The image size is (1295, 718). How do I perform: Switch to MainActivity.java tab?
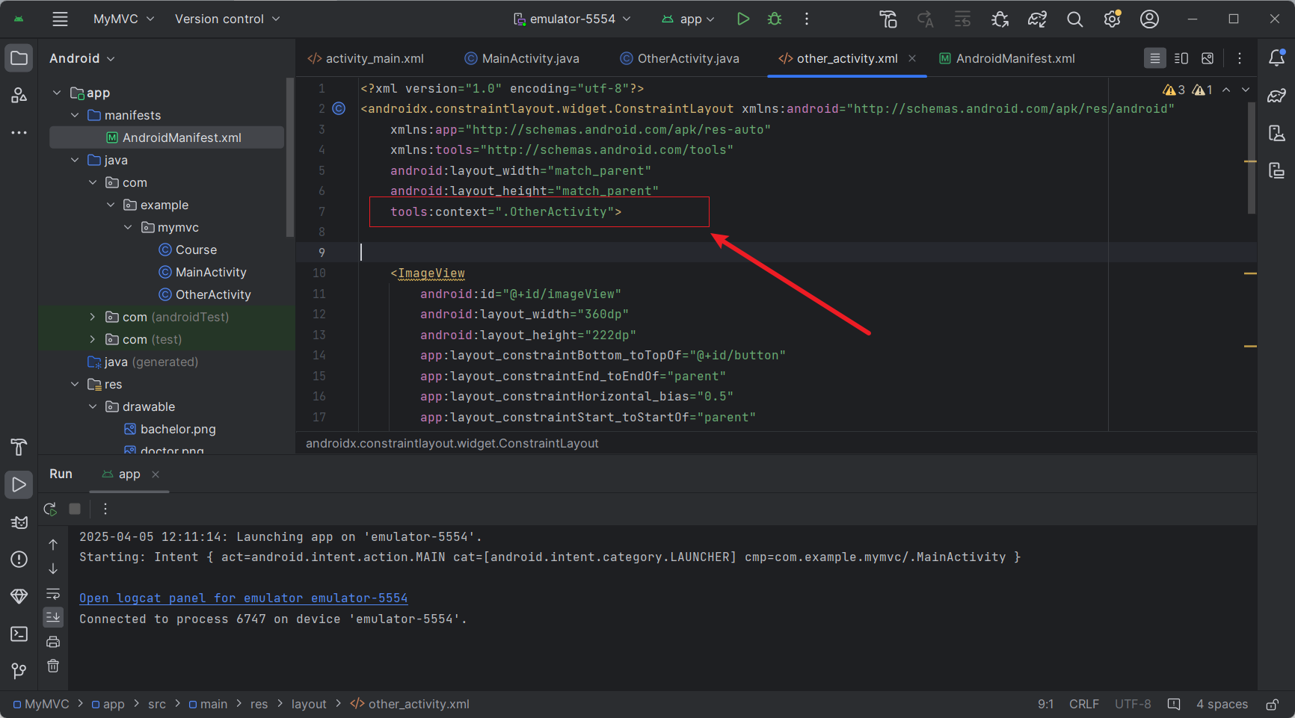[522, 58]
